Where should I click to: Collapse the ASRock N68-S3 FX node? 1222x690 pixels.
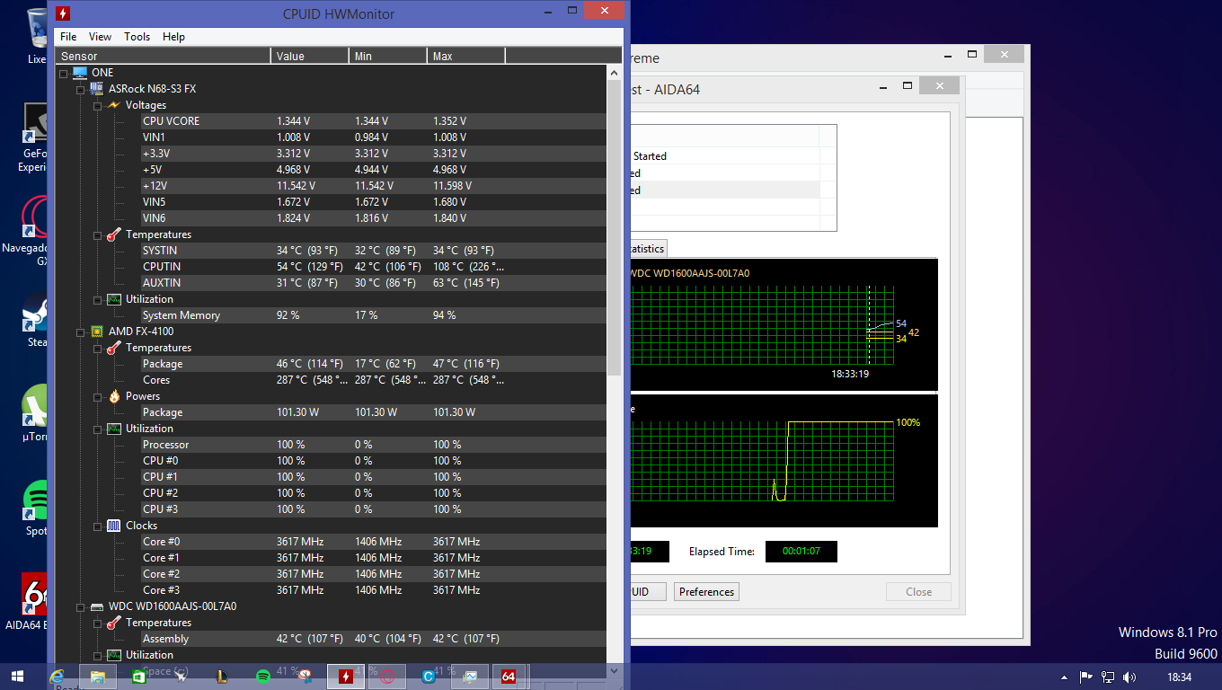80,89
